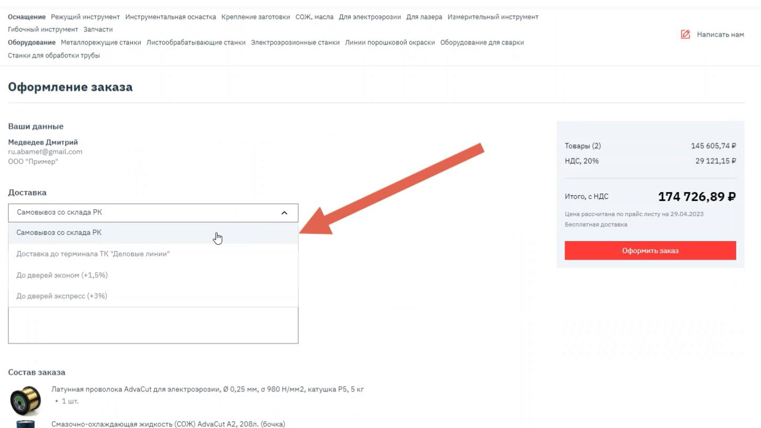
Task: Go to Линии порошковой окраски
Action: pyautogui.click(x=390, y=42)
